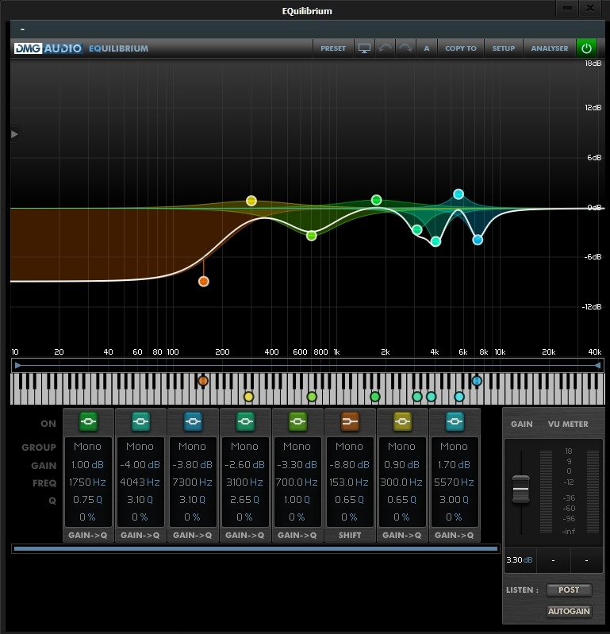This screenshot has width=610, height=634.
Task: Expand the side panel arrow on graph
Action: click(x=14, y=134)
